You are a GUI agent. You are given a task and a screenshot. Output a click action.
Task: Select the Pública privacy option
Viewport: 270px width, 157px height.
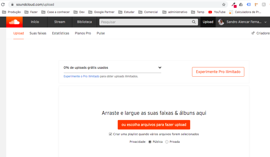(150, 142)
